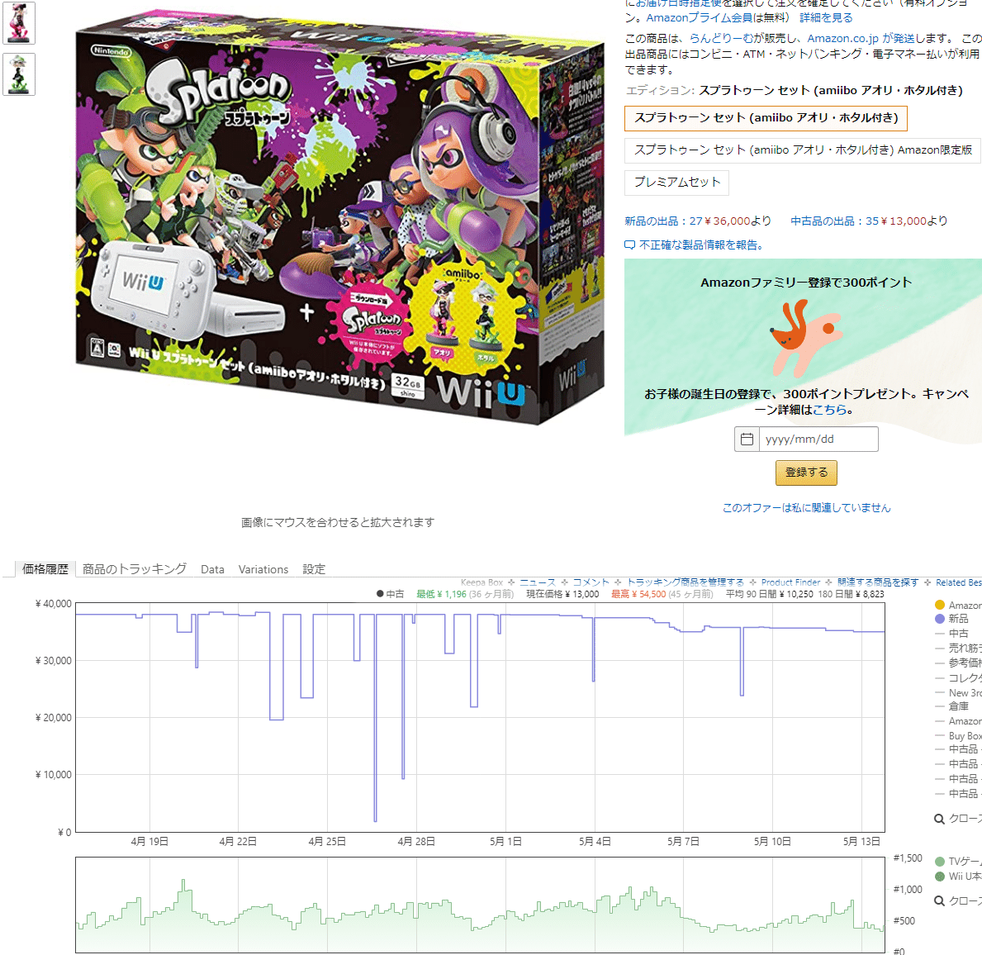Viewport: 982px width, 955px height.
Task: Click the magnifier icon beside the price chart
Action: coord(939,819)
